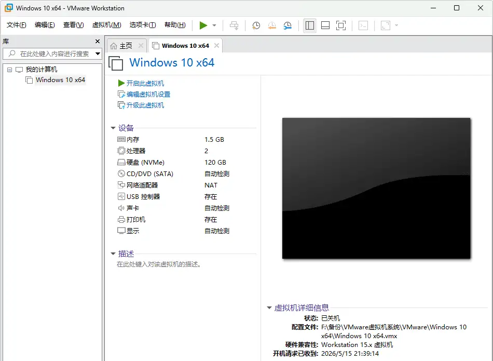Click the NAT network adapter value
Screen dimensions: 493x361
point(211,185)
